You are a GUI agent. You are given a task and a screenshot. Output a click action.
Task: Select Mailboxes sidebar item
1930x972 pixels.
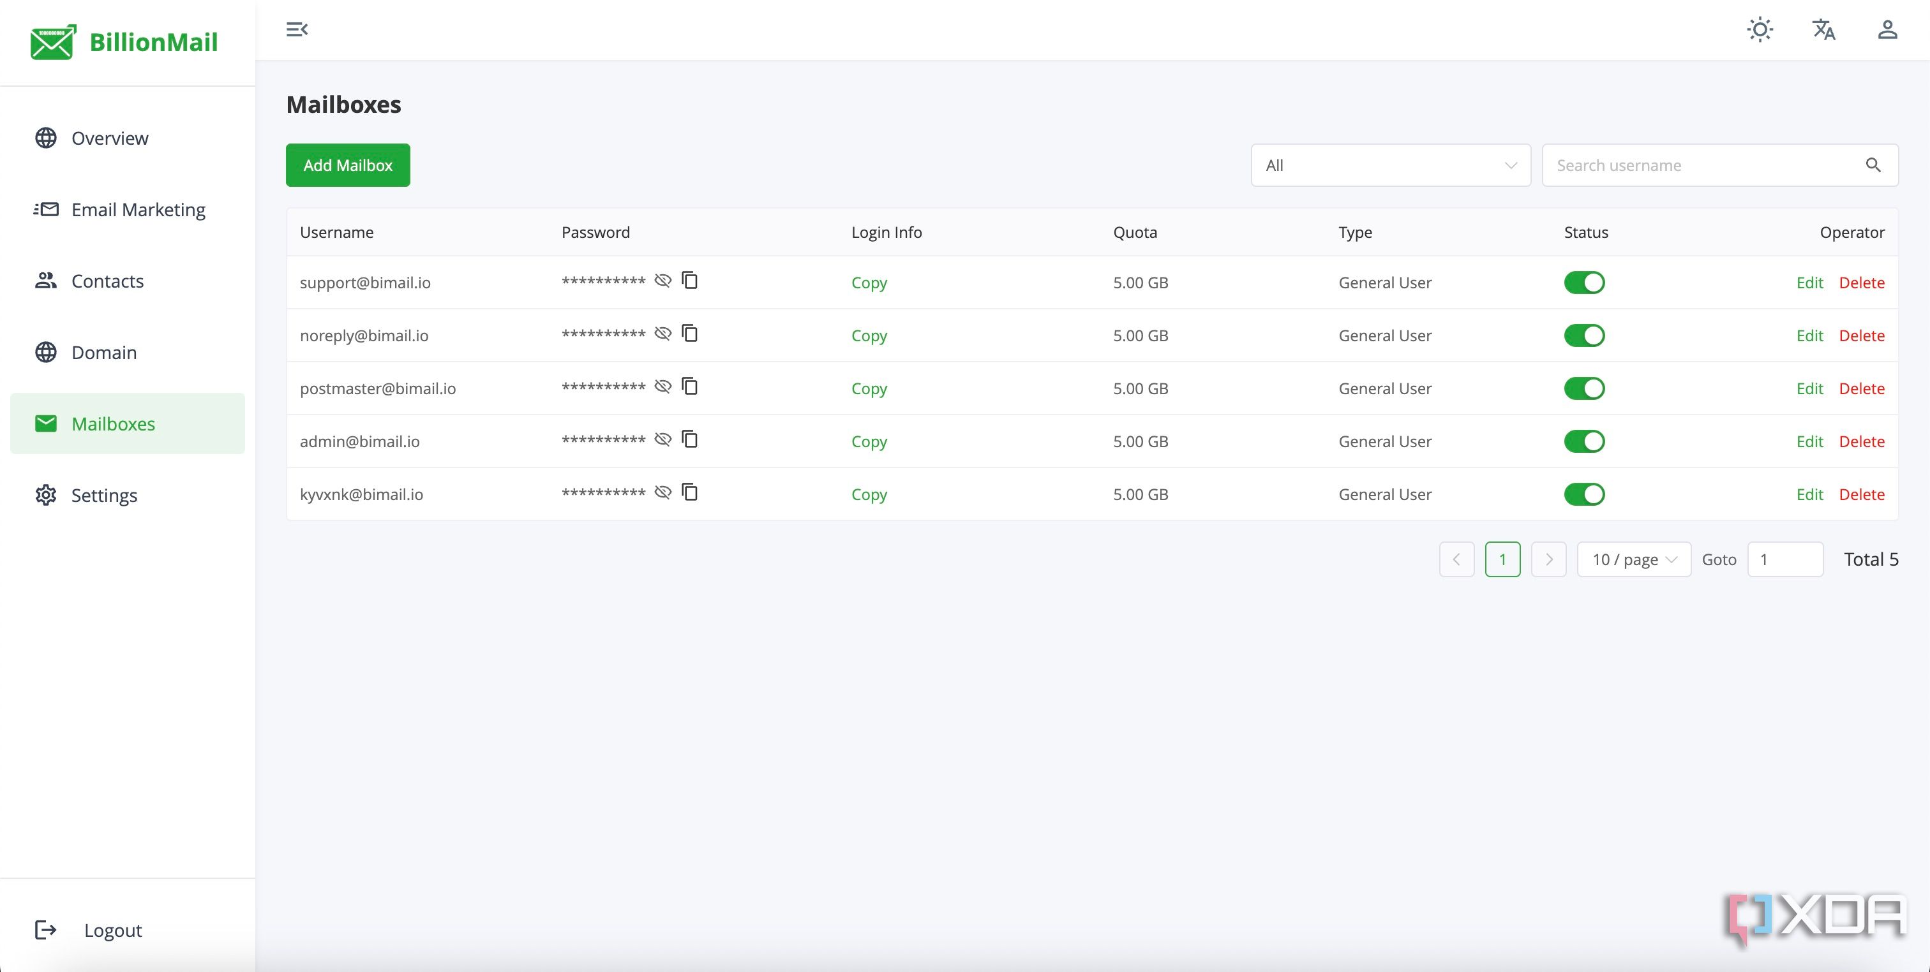click(x=128, y=423)
